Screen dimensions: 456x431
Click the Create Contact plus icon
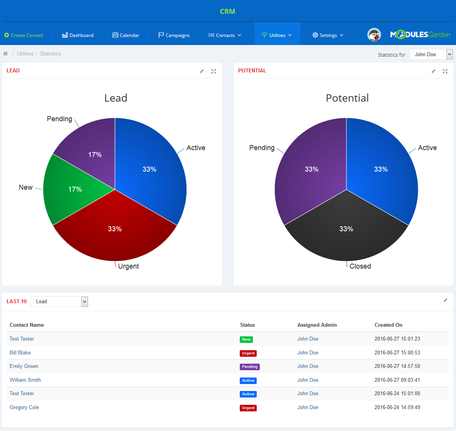point(7,35)
